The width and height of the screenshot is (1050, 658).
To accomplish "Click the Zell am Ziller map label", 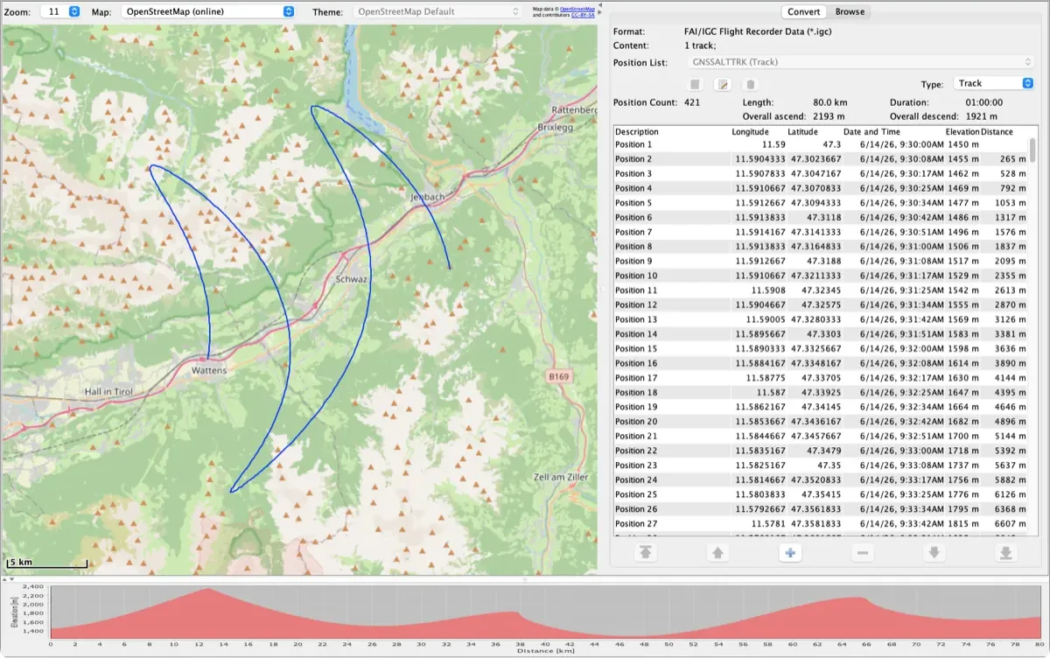I will pos(562,477).
